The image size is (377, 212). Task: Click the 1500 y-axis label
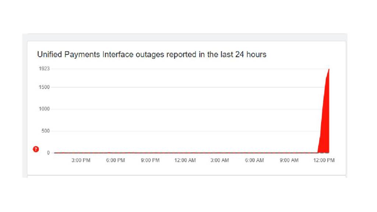tap(45, 87)
